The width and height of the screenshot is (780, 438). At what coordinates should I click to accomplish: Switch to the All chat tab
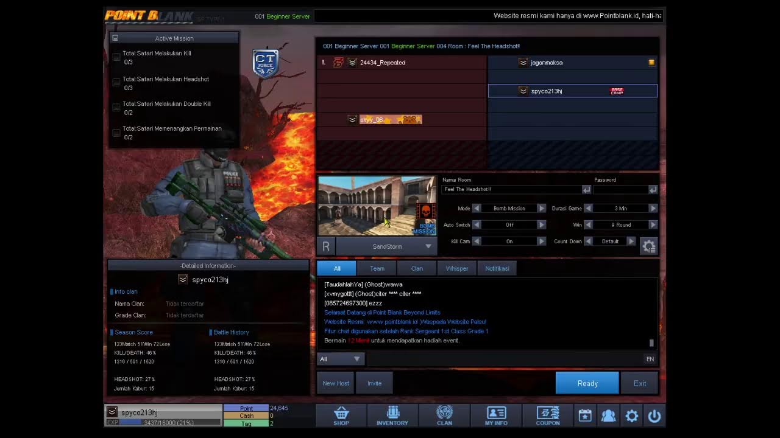click(337, 268)
